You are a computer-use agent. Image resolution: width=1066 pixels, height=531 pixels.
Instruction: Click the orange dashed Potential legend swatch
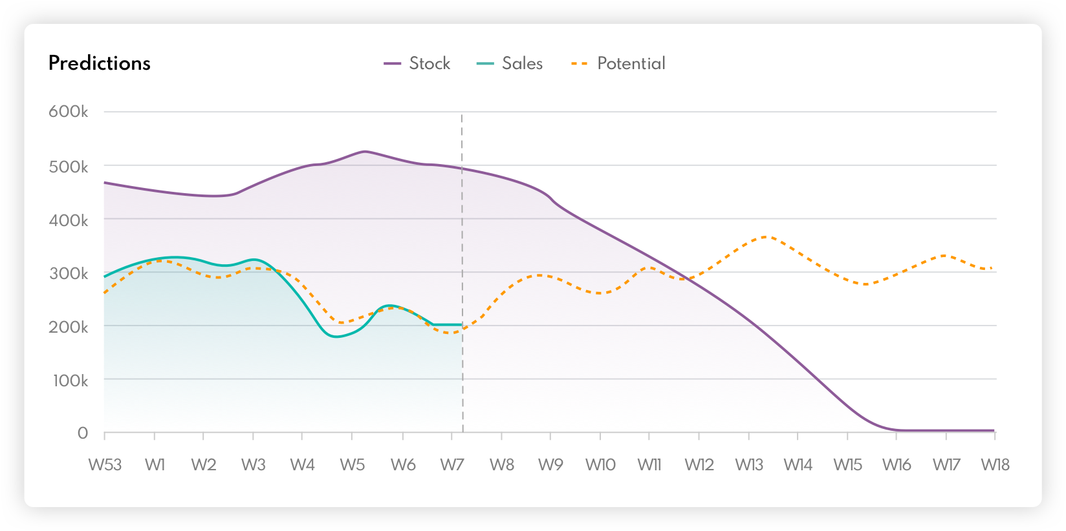click(x=580, y=63)
